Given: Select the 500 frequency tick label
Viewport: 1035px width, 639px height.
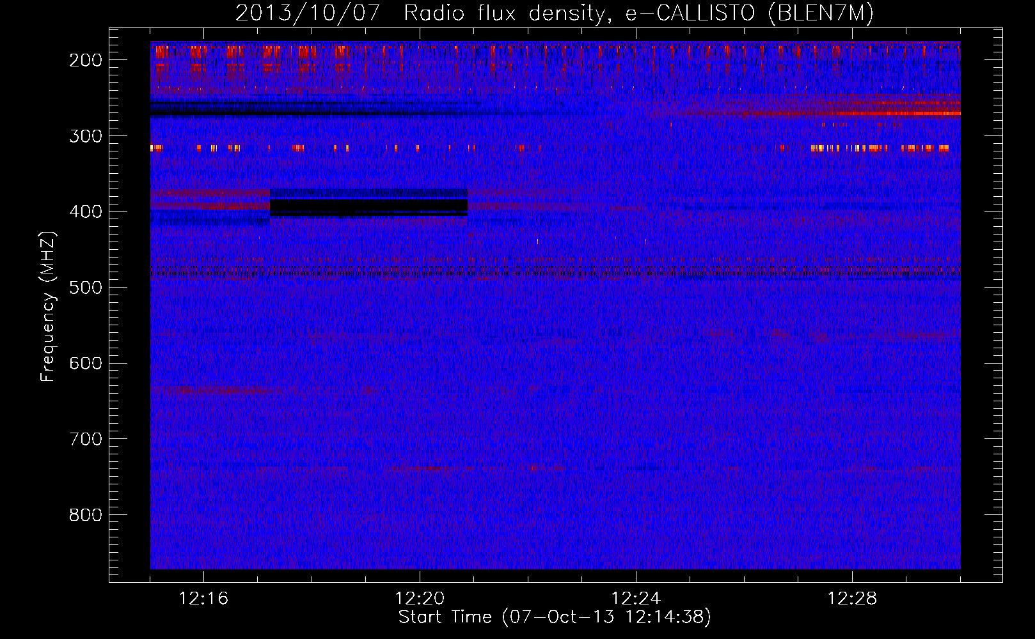Looking at the screenshot, I should click(86, 288).
